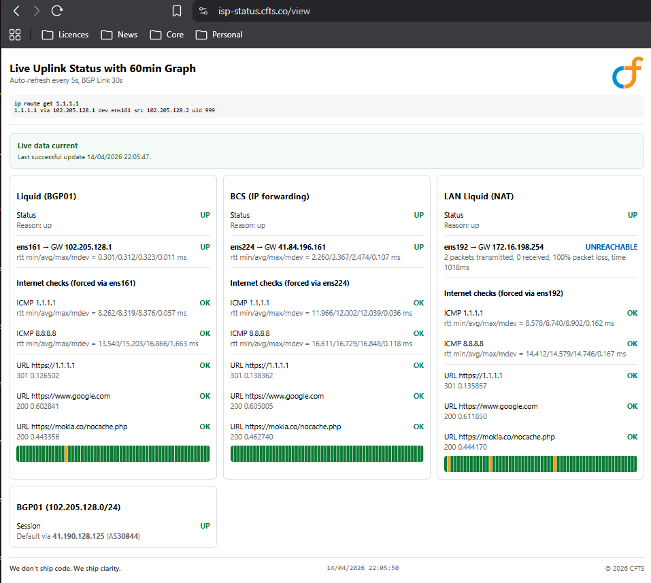
Task: Click 200 0.611850 response value
Action: [x=465, y=416]
